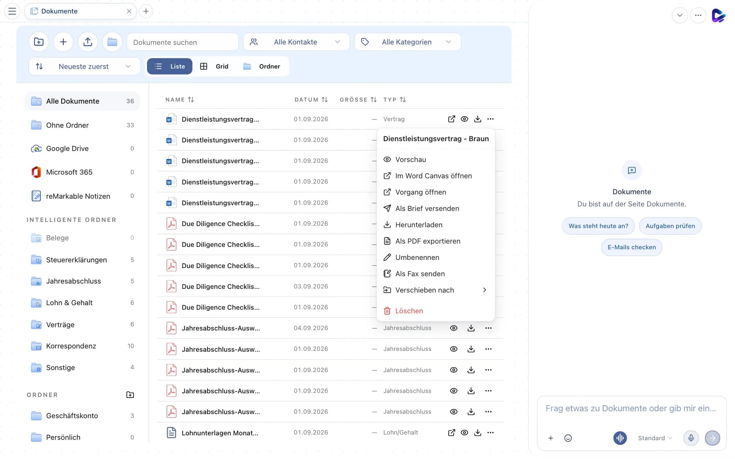Click the blue folder toolbar icon
Image resolution: width=735 pixels, height=459 pixels.
tap(112, 42)
